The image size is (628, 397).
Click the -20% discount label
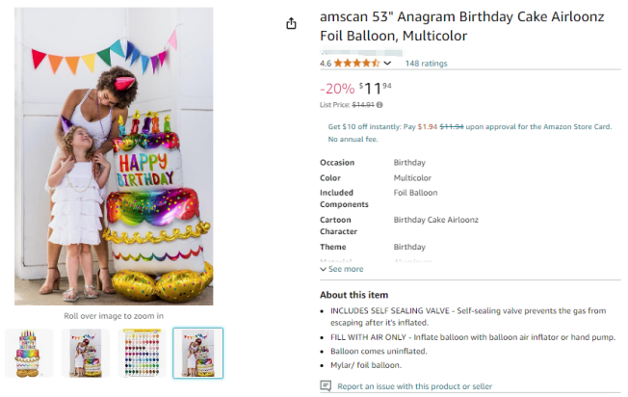(337, 89)
